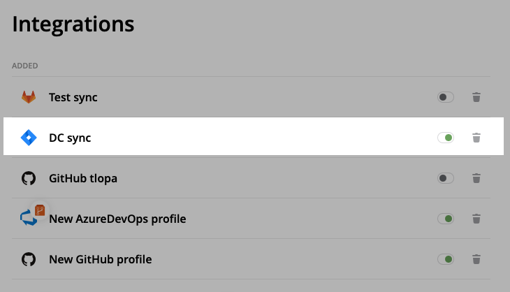Open the Test sync integration
The image size is (510, 292).
pyautogui.click(x=251, y=97)
